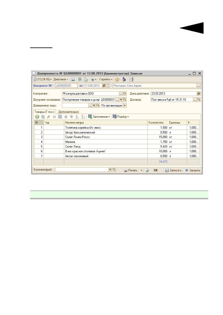Click the Записать save button
This screenshot has width=223, height=315.
[173, 170]
